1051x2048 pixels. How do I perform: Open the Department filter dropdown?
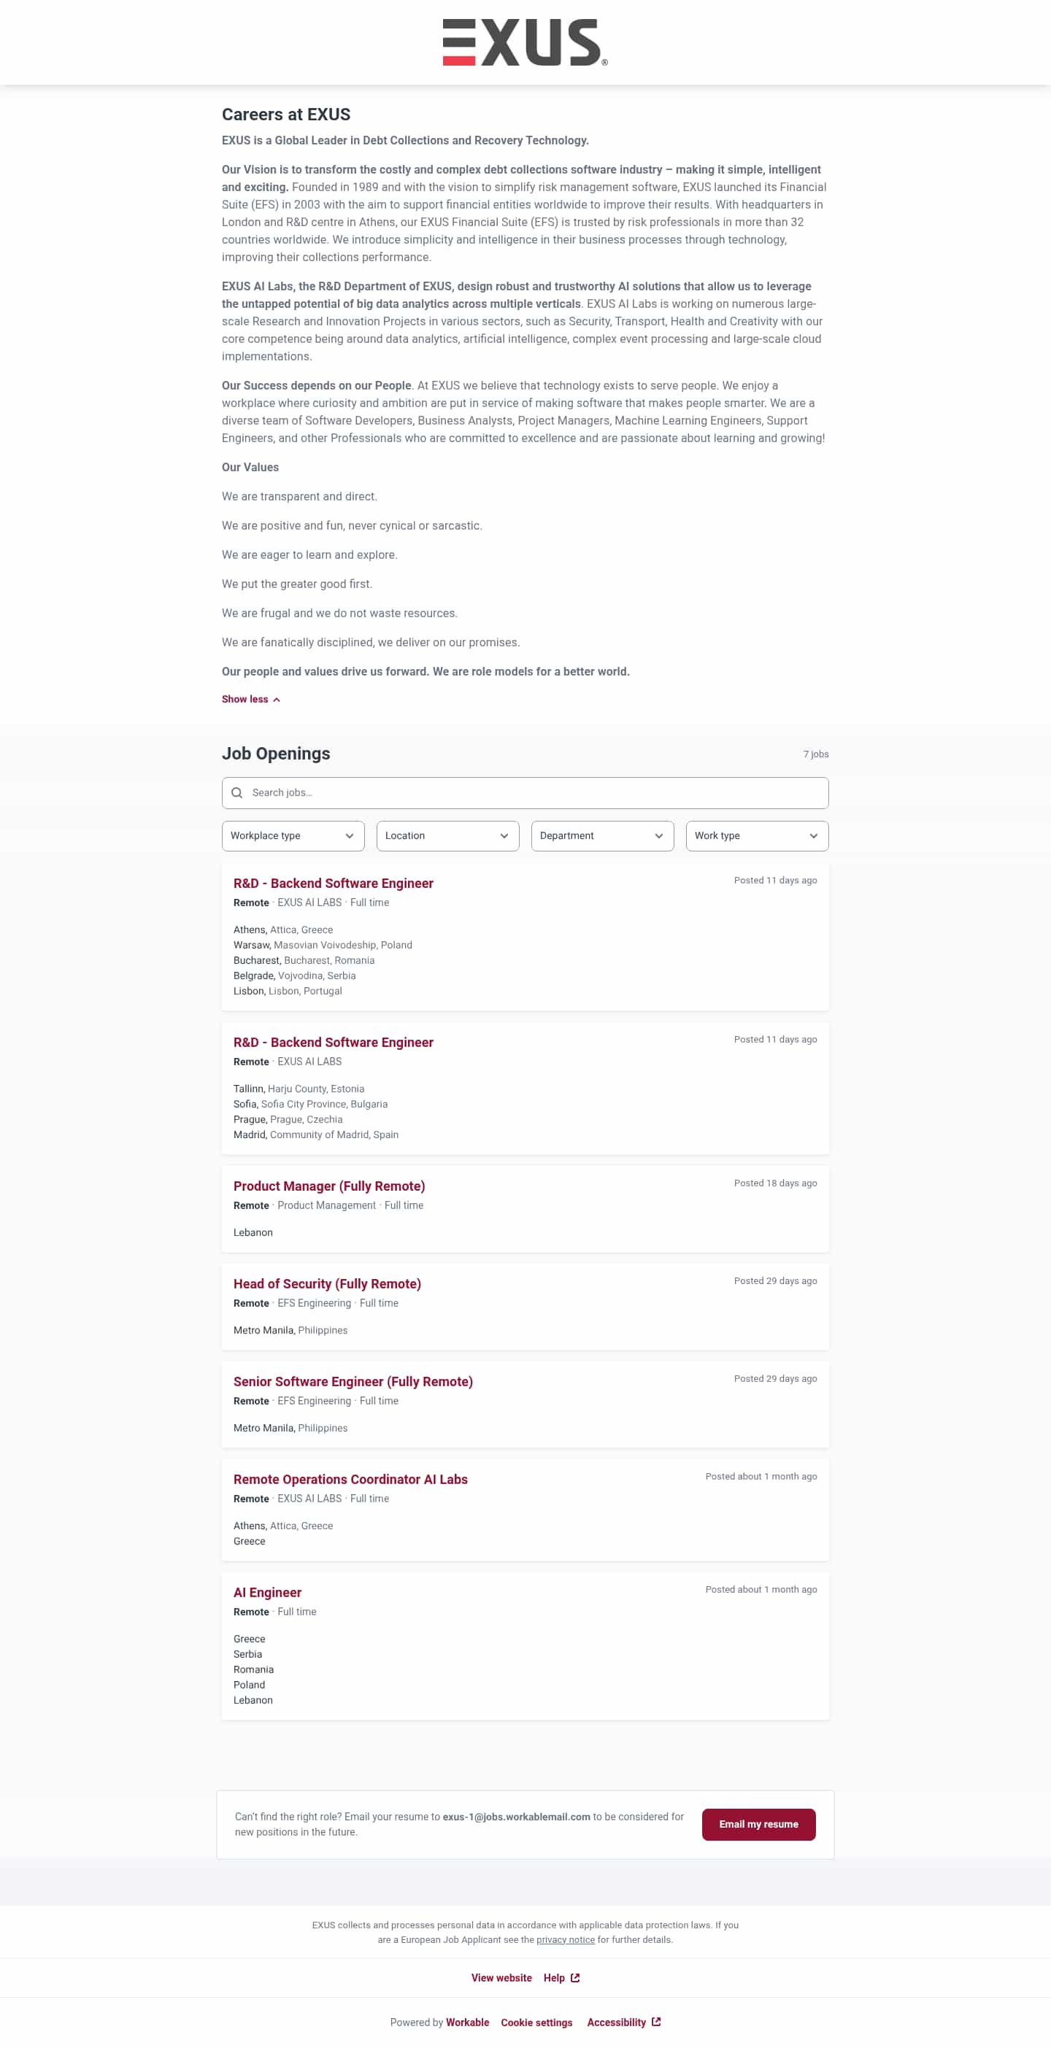pos(602,835)
